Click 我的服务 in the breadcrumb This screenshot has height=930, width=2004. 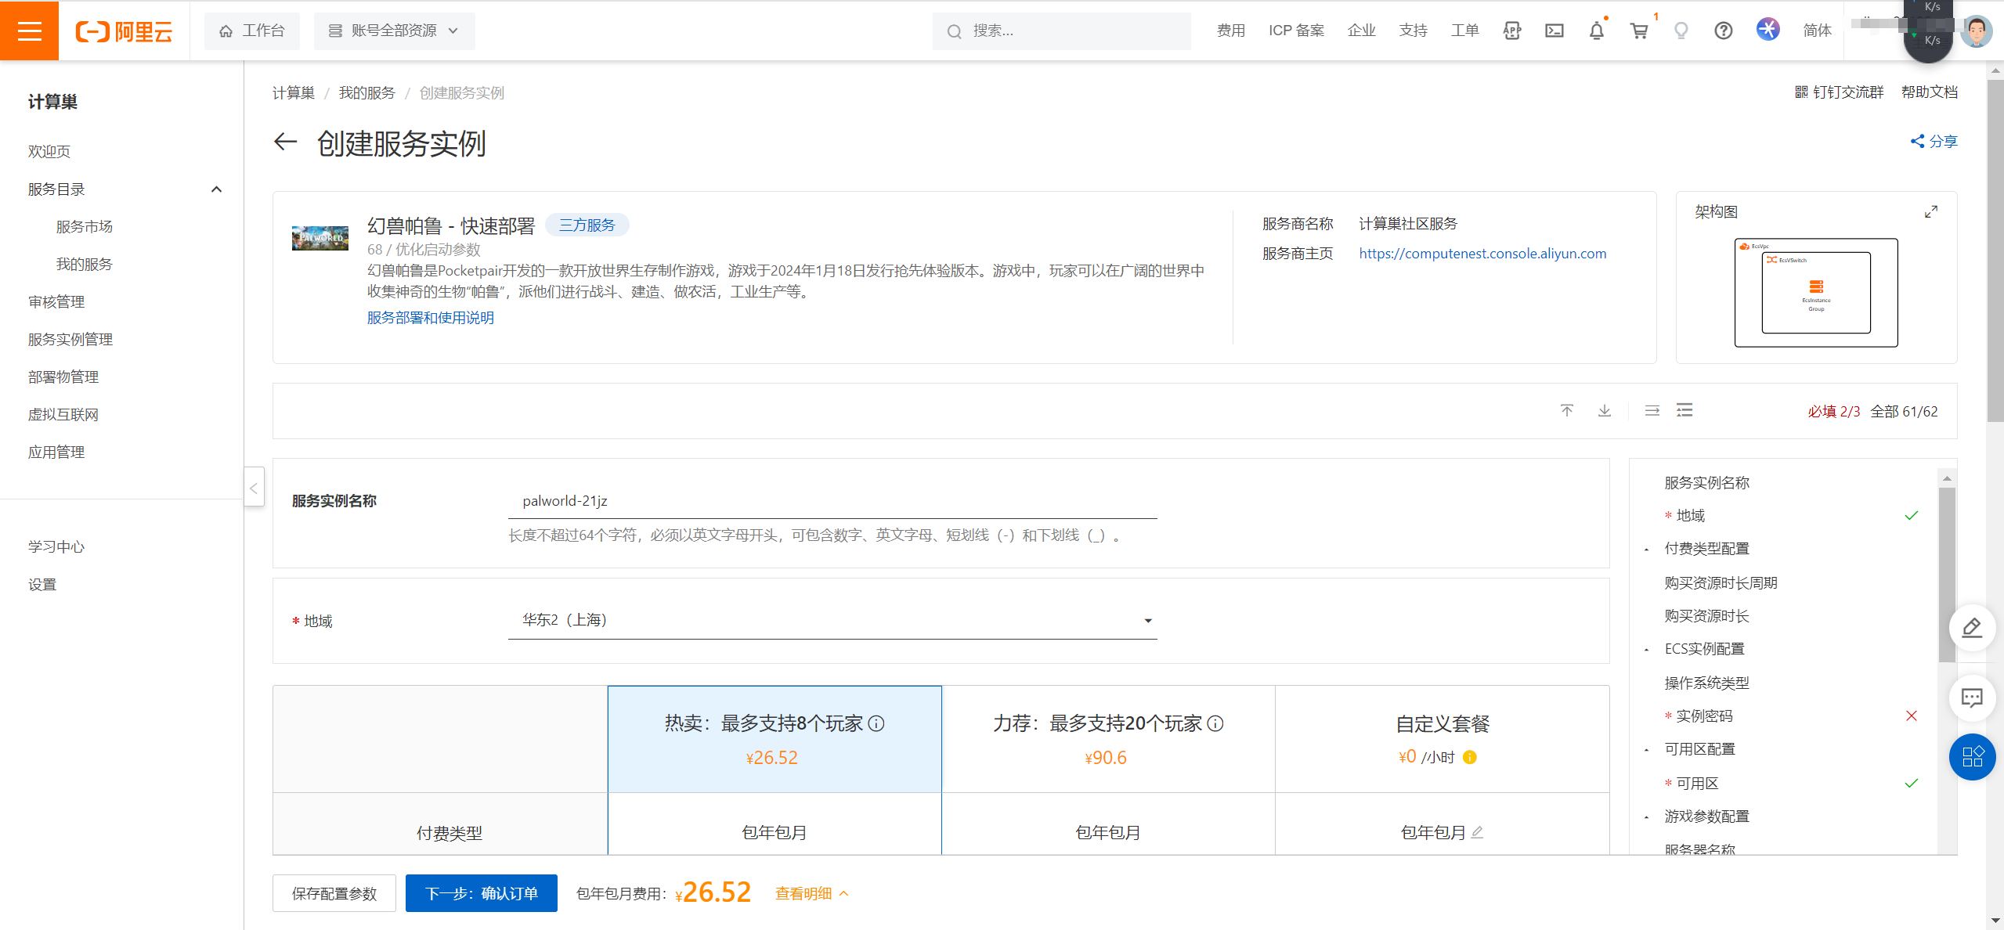point(367,93)
